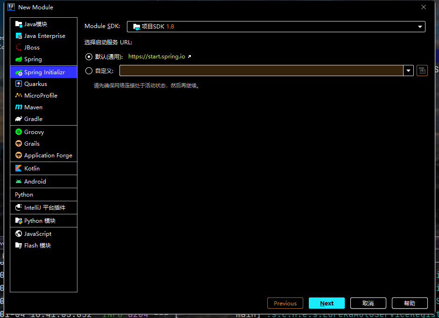Screen dimensions: 439x318
Task: Focus the custom service URL input field
Action: click(261, 71)
